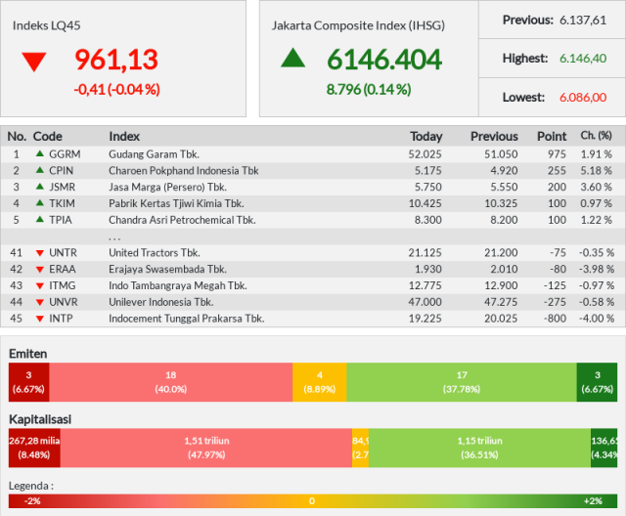Click the LQ45 index value '961,13'
Image resolution: width=626 pixels, height=516 pixels.
point(116,60)
